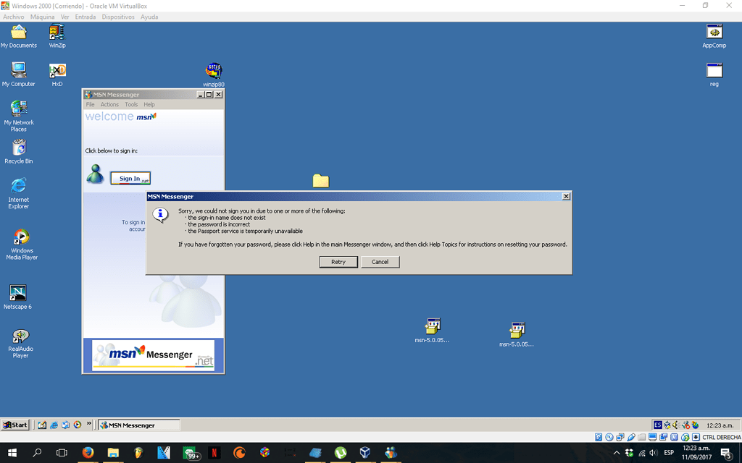Expand the Quick Launch overflow chevron

point(88,424)
